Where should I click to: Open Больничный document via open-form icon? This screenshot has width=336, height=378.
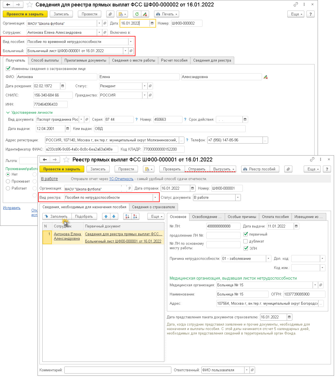[131, 51]
